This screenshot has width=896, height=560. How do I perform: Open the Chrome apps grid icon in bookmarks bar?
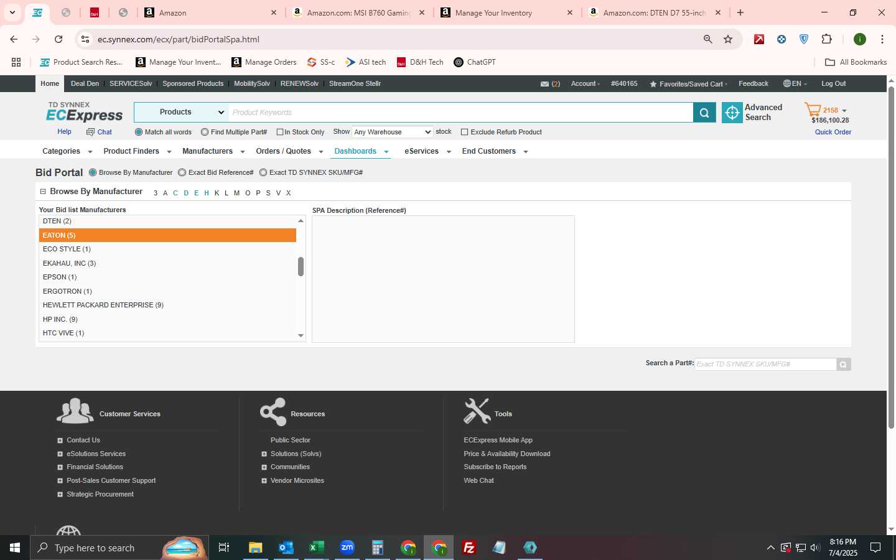16,62
